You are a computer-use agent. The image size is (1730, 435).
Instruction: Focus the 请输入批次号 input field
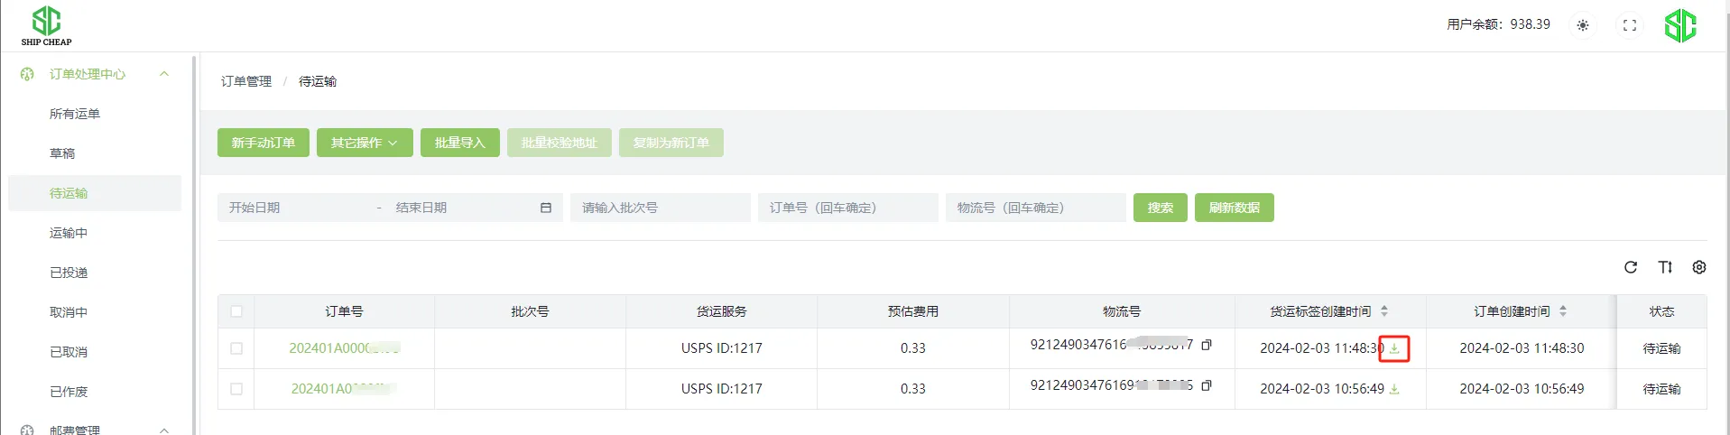pos(660,208)
